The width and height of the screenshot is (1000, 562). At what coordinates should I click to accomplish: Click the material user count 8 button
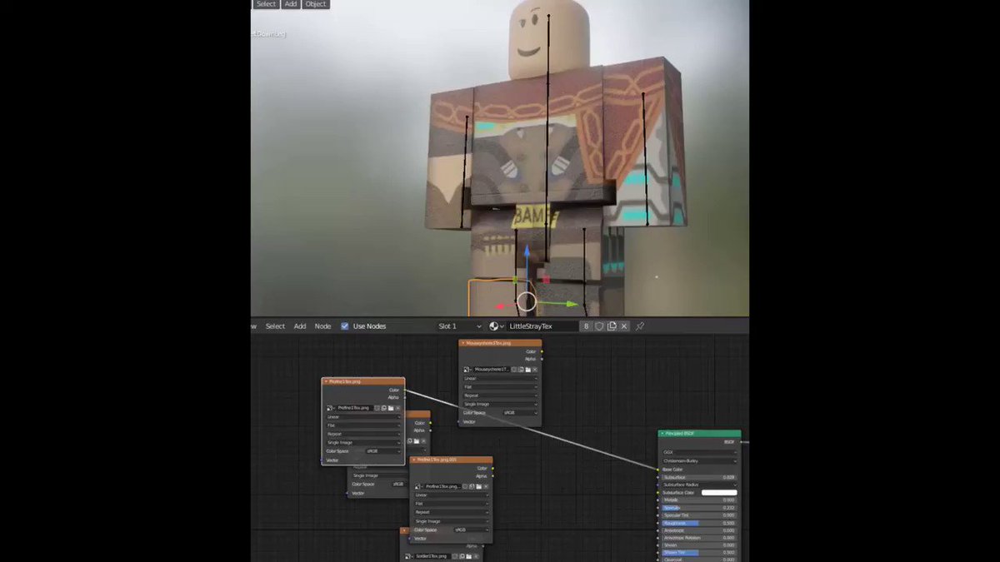pos(587,326)
